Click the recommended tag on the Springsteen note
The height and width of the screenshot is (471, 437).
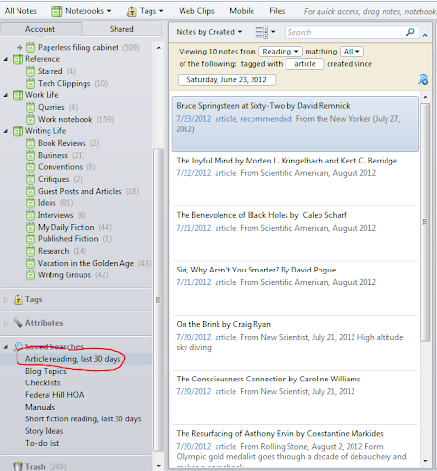[x=266, y=119]
